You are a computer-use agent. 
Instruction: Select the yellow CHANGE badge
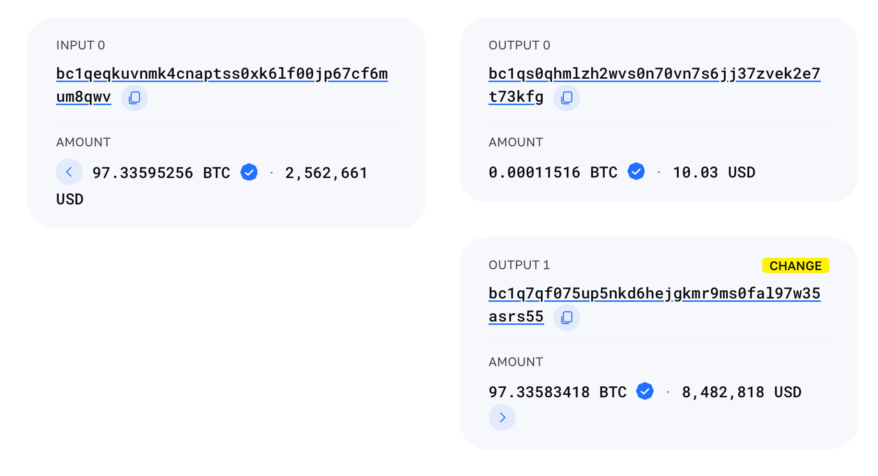[795, 265]
